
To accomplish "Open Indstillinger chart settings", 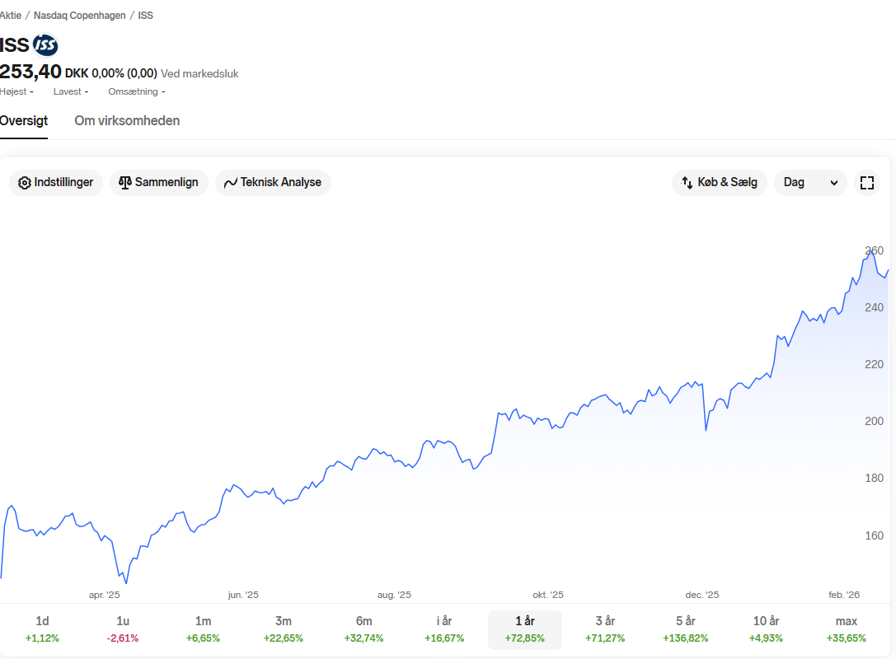I will (56, 183).
